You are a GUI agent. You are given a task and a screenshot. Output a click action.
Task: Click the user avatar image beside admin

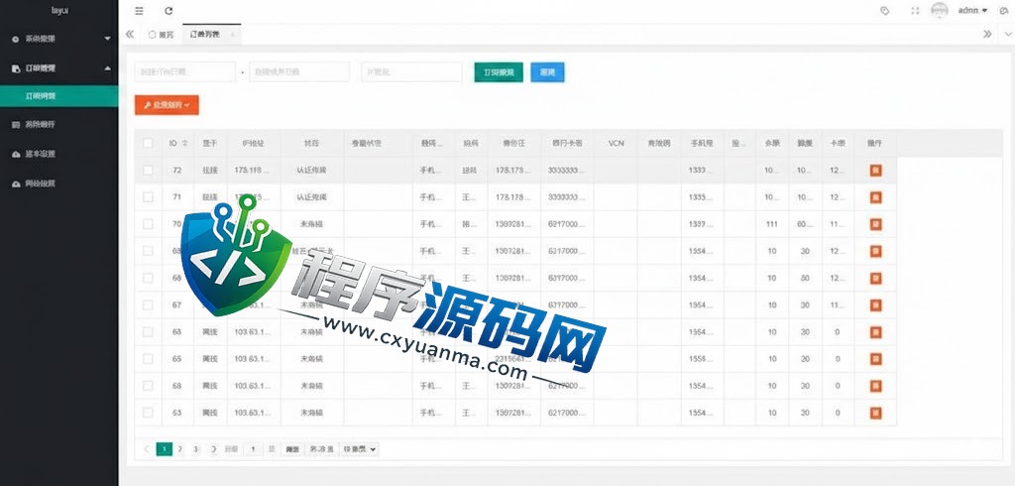pos(940,10)
